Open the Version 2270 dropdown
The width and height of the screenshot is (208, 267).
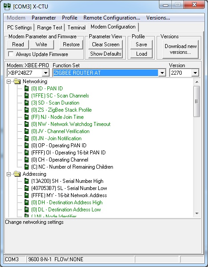[195, 73]
